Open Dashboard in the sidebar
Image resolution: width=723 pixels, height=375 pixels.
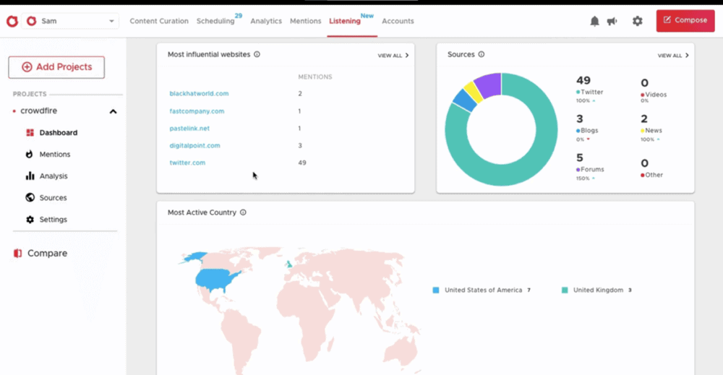(58, 133)
